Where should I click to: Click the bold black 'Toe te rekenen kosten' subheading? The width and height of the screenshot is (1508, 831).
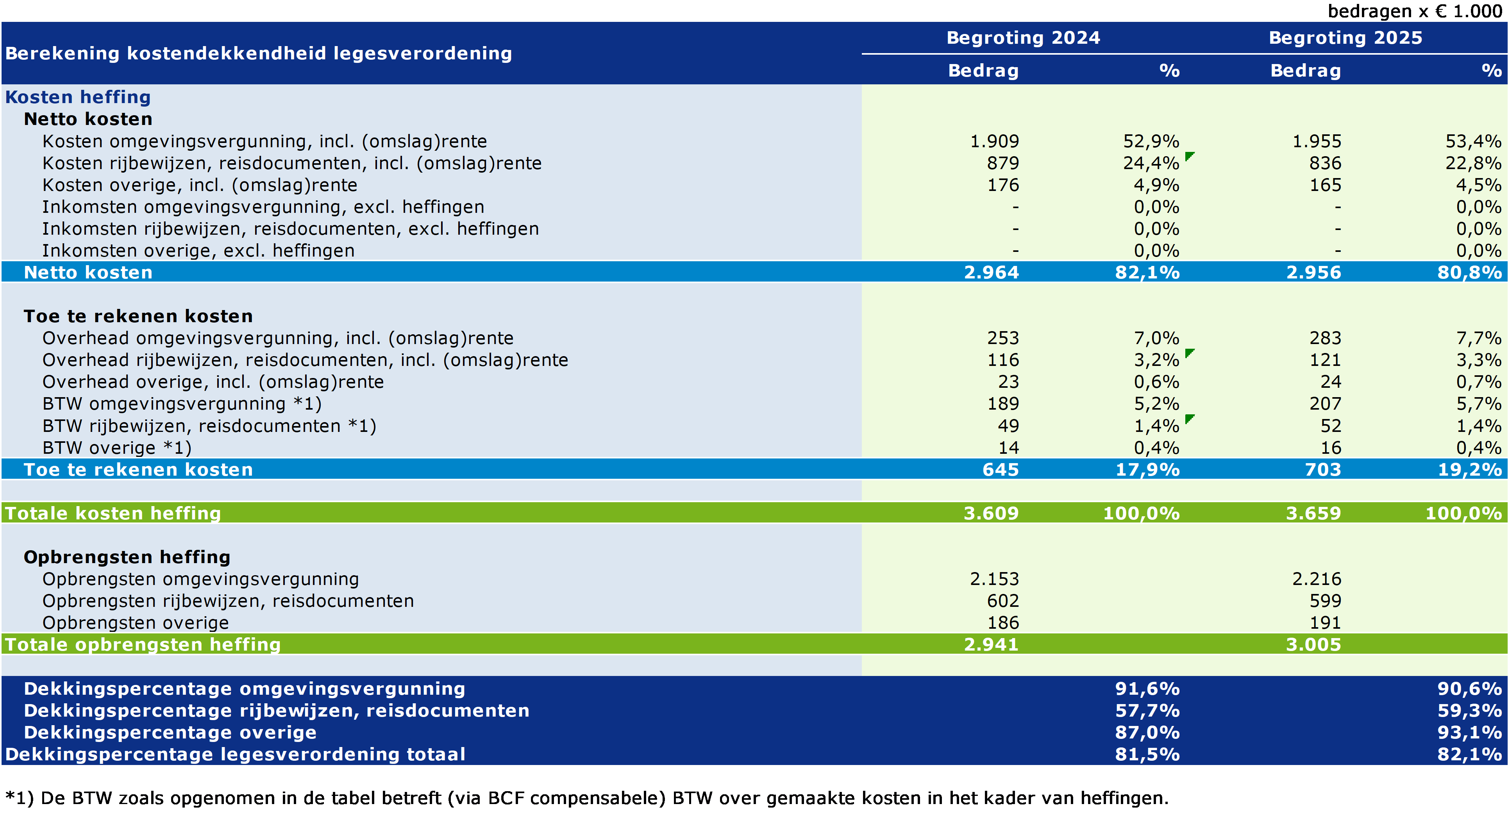pos(138,317)
